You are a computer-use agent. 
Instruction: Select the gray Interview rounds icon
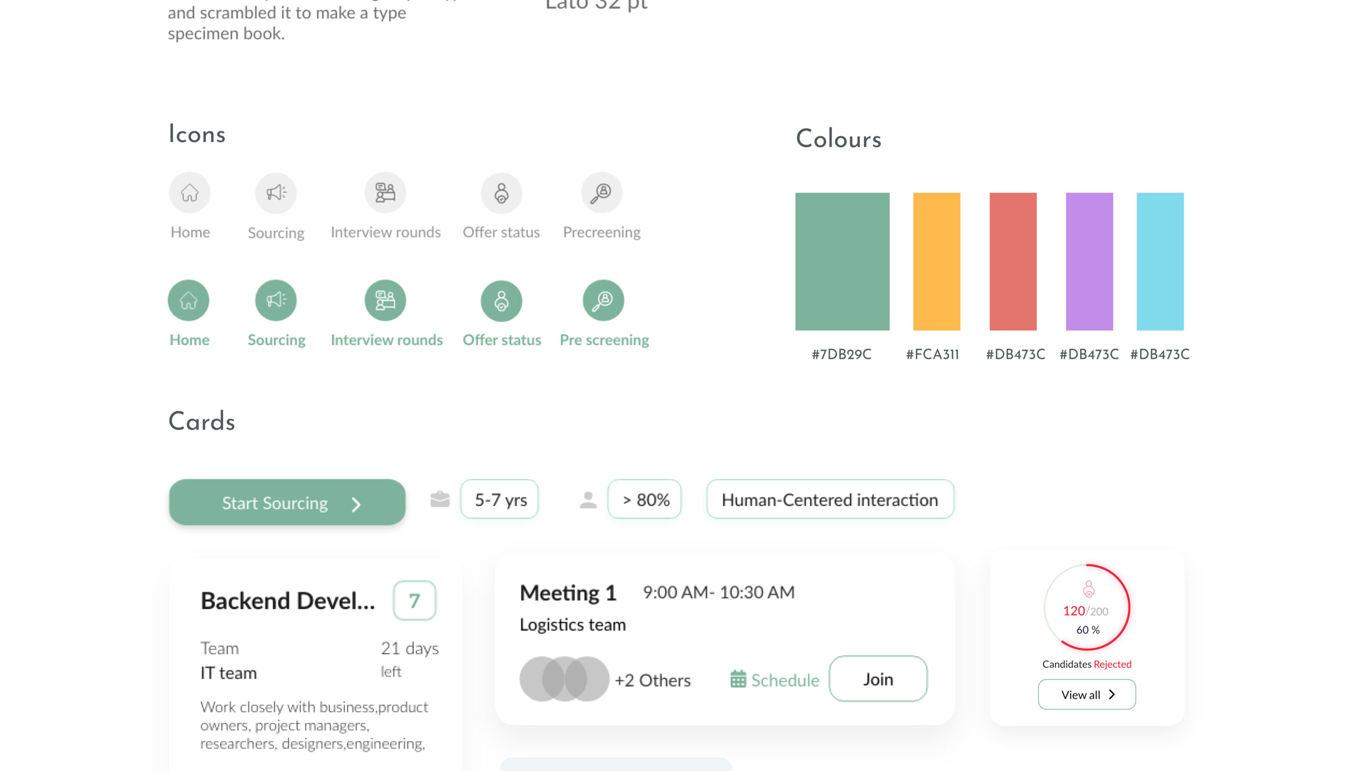tap(385, 193)
